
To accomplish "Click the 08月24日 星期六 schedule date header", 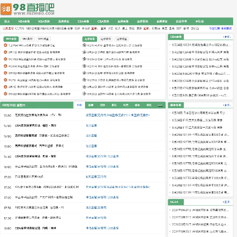I will (x=14, y=105).
